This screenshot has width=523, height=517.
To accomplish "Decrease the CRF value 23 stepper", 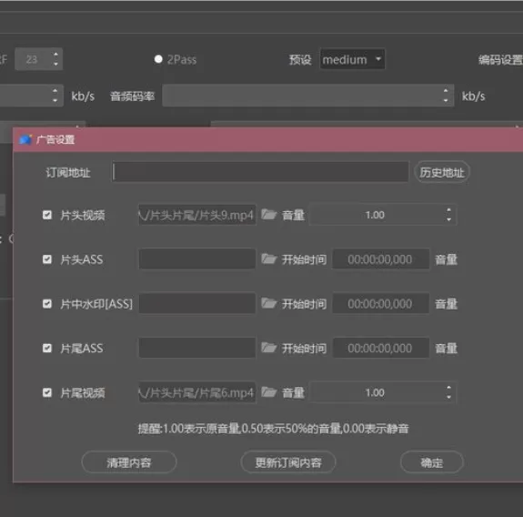I will tap(55, 64).
